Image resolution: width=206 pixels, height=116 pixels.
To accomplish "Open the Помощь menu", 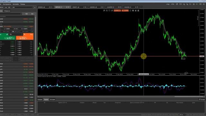I will tap(23, 4).
